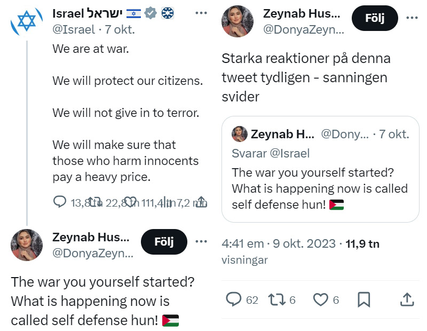Share the tweet via the bottom-right share icon
Image resolution: width=427 pixels, height=331 pixels.
coord(406,300)
